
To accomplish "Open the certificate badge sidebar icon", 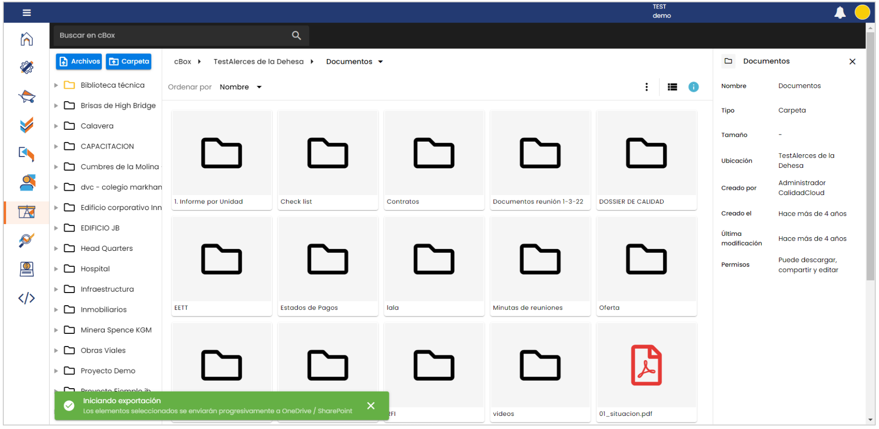I will coord(27,269).
